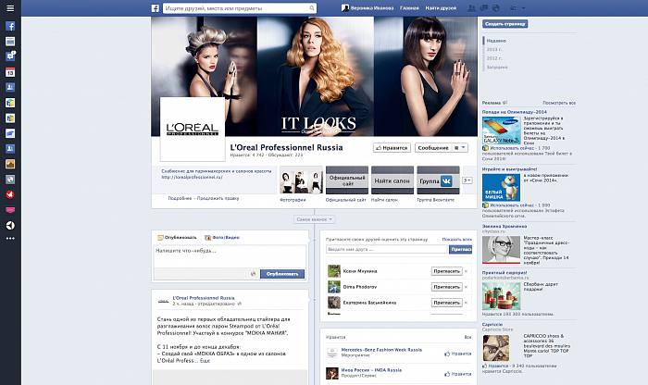Click privacy shortcuts lock icon in top bar
This screenshot has width=648, height=385.
pyautogui.click(x=513, y=8)
